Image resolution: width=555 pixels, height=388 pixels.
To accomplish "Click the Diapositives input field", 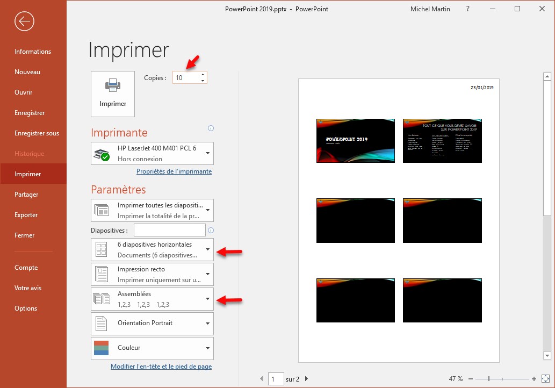I will tap(170, 230).
